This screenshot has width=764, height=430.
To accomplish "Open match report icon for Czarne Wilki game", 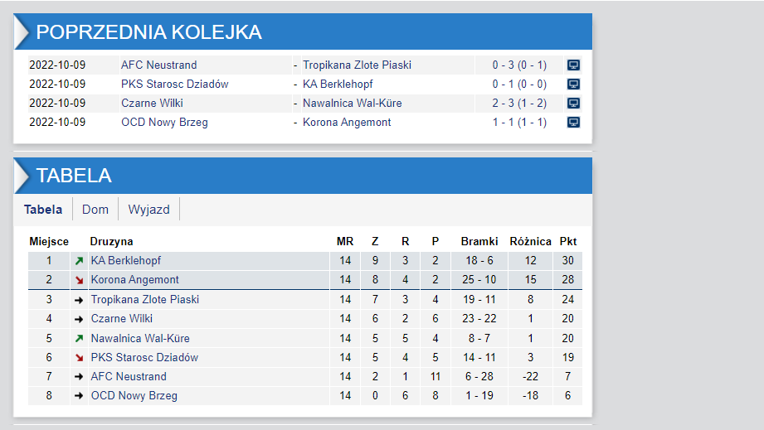I will (572, 104).
